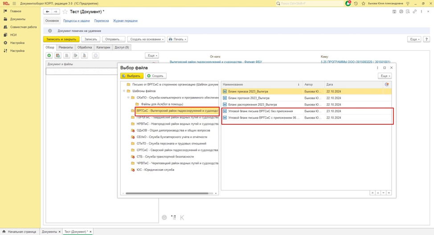434x235 pixels.
Task: Click Выбрать in the file dialog
Action: (x=132, y=76)
